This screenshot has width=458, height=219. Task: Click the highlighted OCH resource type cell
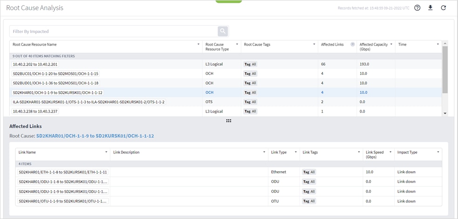pyautogui.click(x=209, y=93)
